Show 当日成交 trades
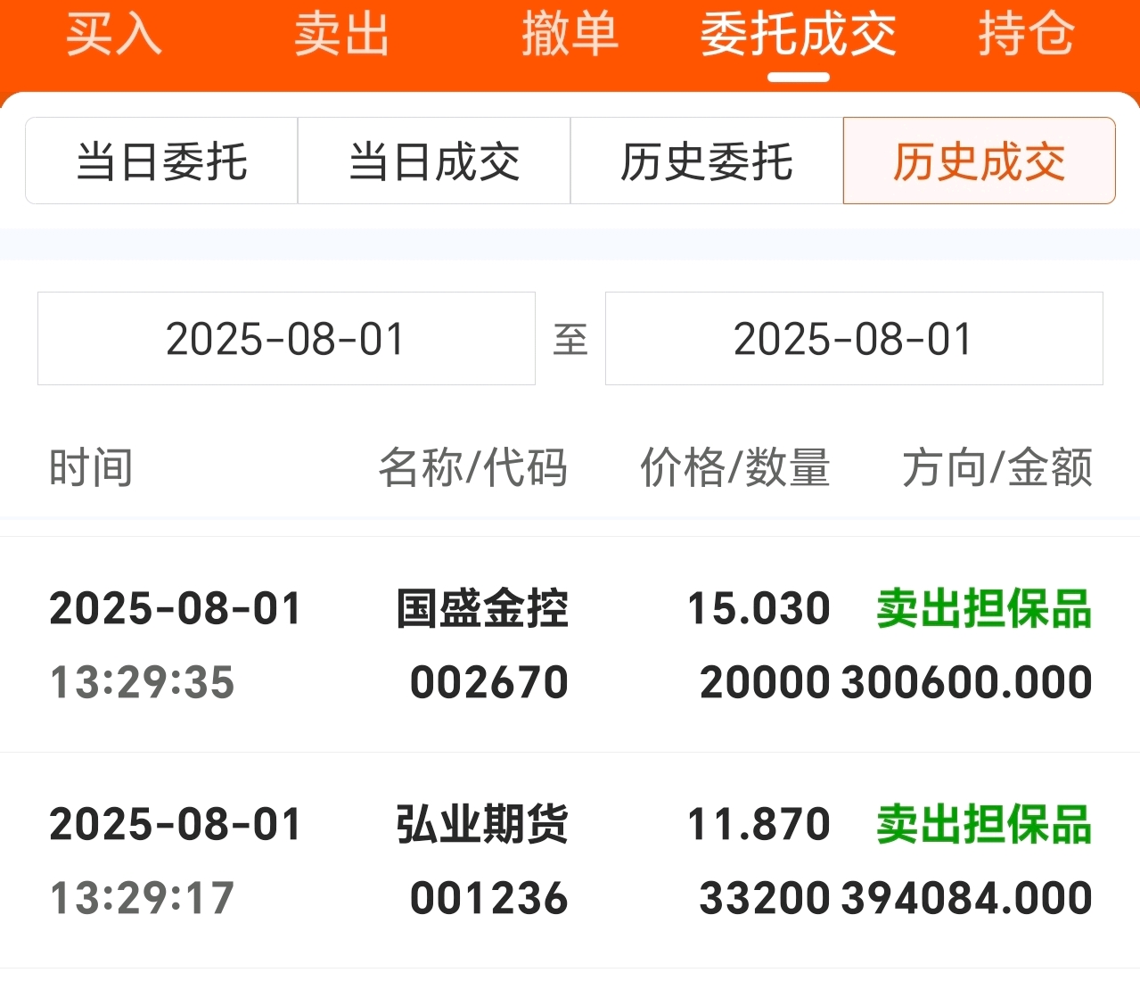This screenshot has width=1140, height=989. tap(434, 161)
